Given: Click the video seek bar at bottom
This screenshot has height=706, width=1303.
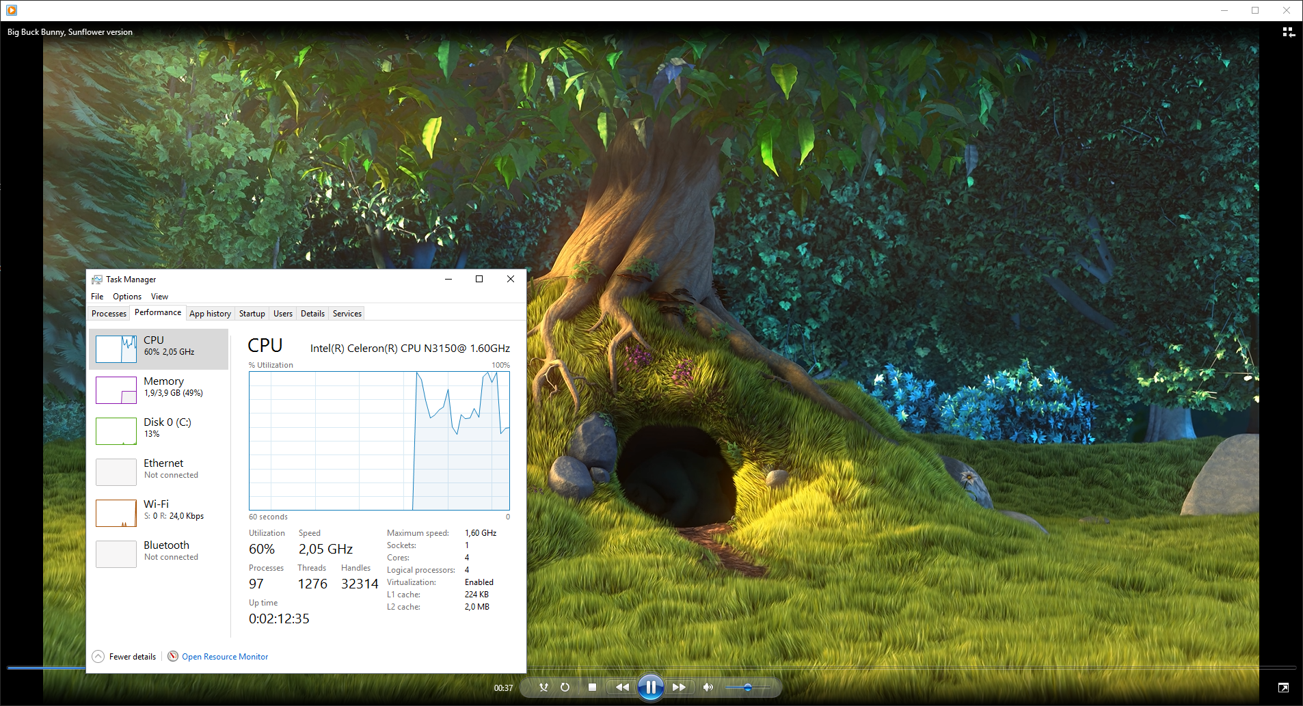Looking at the screenshot, I should coord(651,667).
